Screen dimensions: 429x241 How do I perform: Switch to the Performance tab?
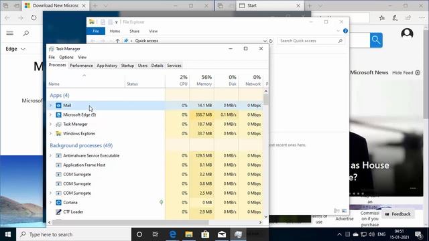(x=81, y=66)
